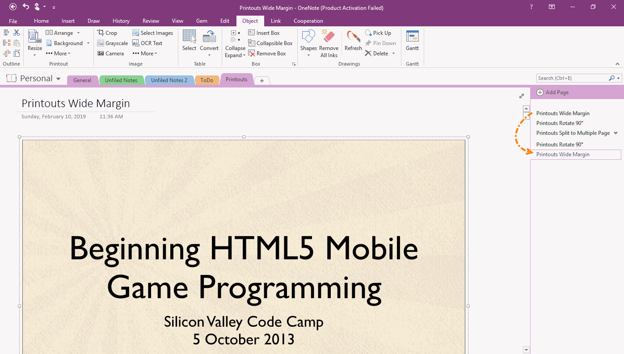The width and height of the screenshot is (624, 354).
Task: Click the printout slide image
Action: (x=244, y=246)
